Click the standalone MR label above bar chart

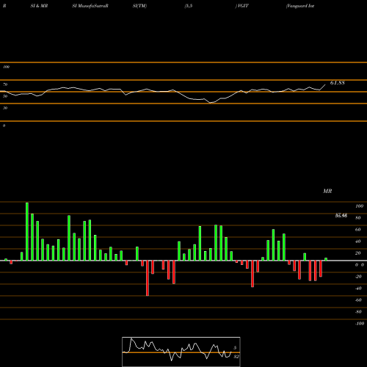[x=327, y=191]
